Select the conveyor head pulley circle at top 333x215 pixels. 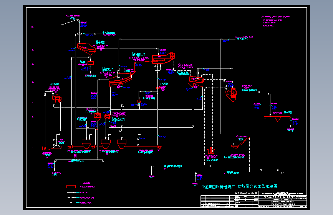78,20
